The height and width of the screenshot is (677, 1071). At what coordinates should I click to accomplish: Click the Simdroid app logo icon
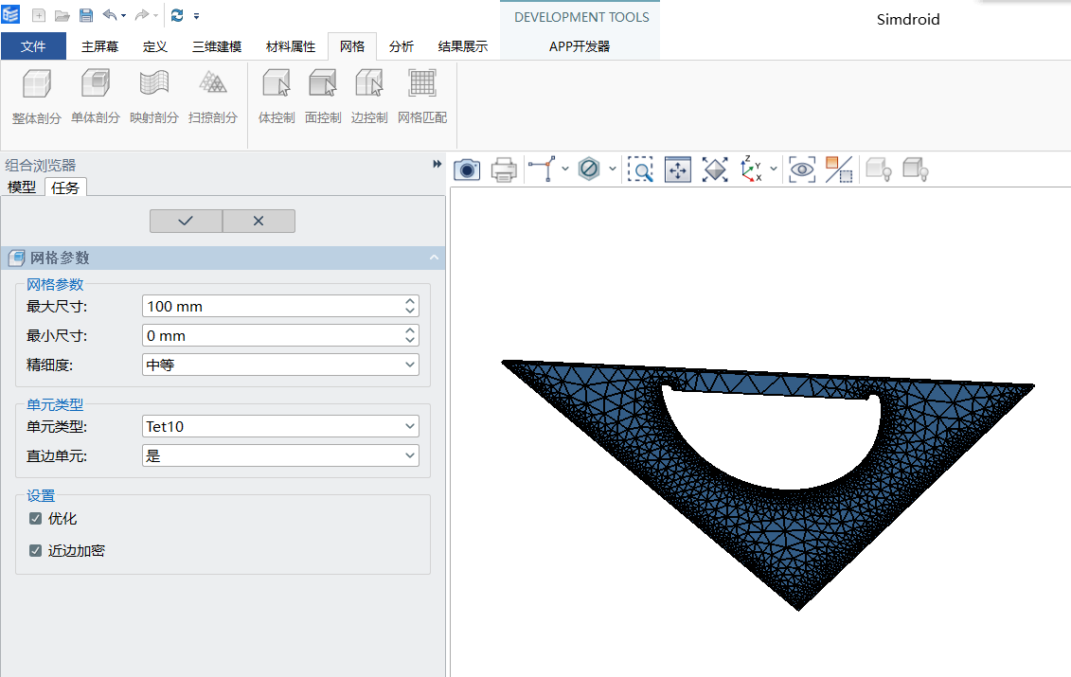pyautogui.click(x=11, y=14)
